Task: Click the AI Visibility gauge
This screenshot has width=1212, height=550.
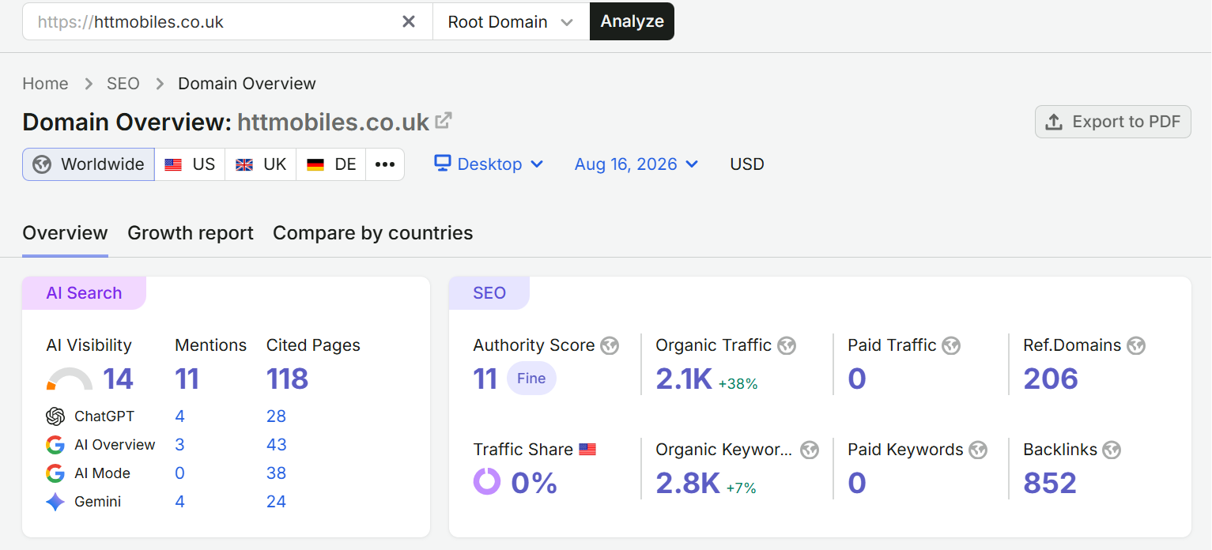Action: [70, 379]
